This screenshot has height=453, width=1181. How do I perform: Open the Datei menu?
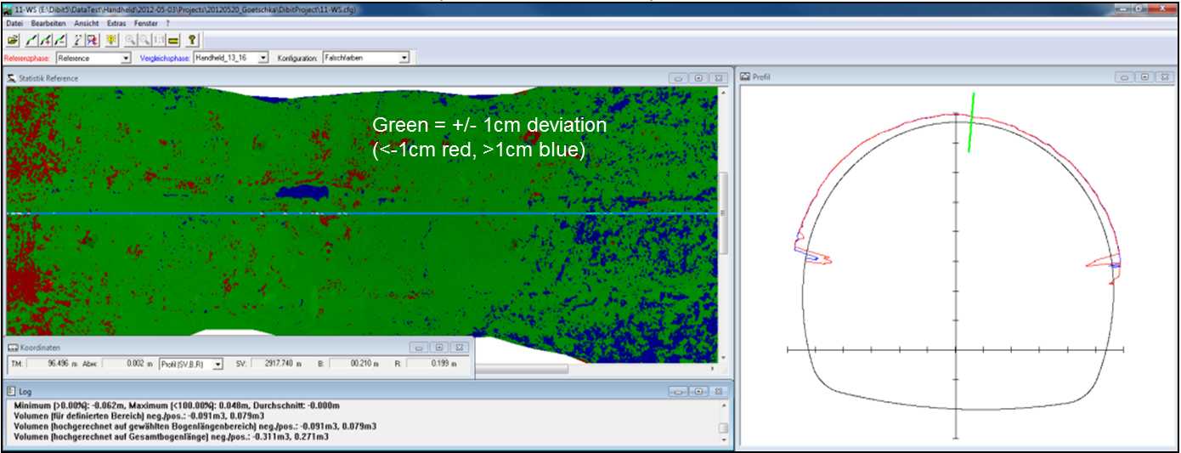click(14, 23)
